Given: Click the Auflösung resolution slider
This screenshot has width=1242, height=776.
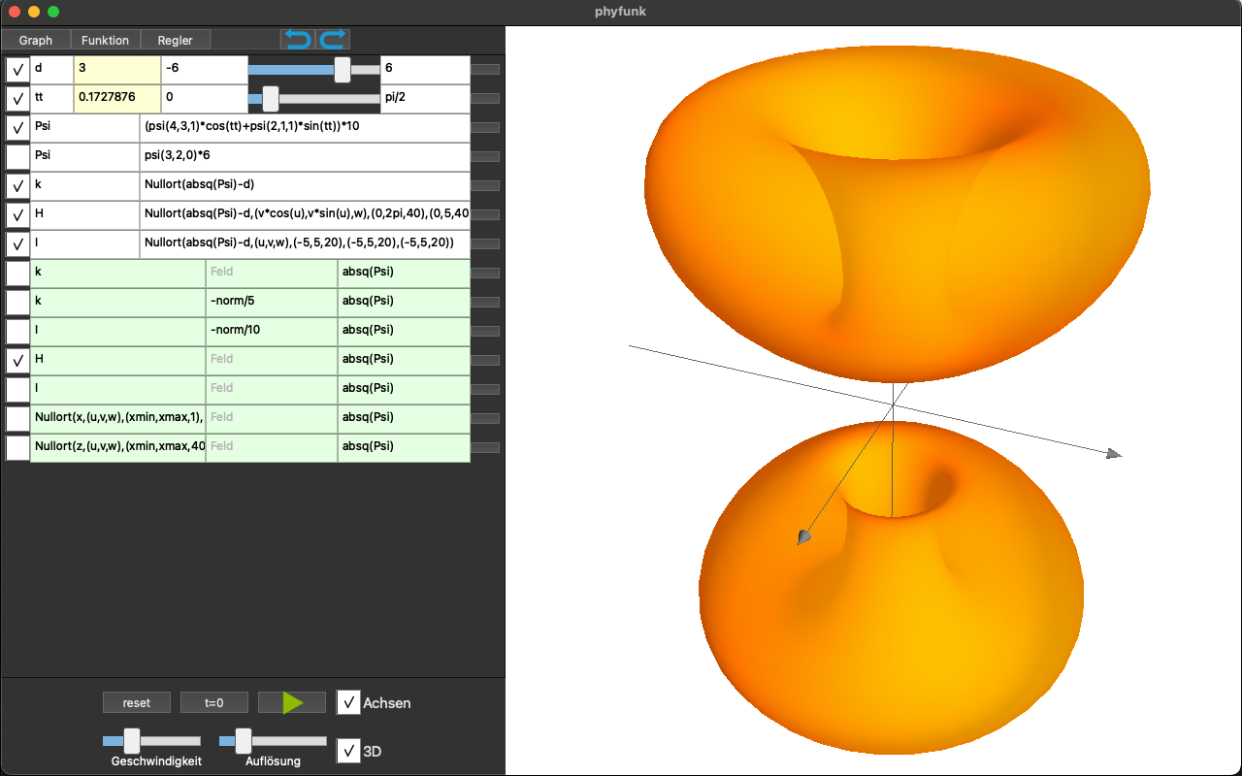Looking at the screenshot, I should 273,741.
